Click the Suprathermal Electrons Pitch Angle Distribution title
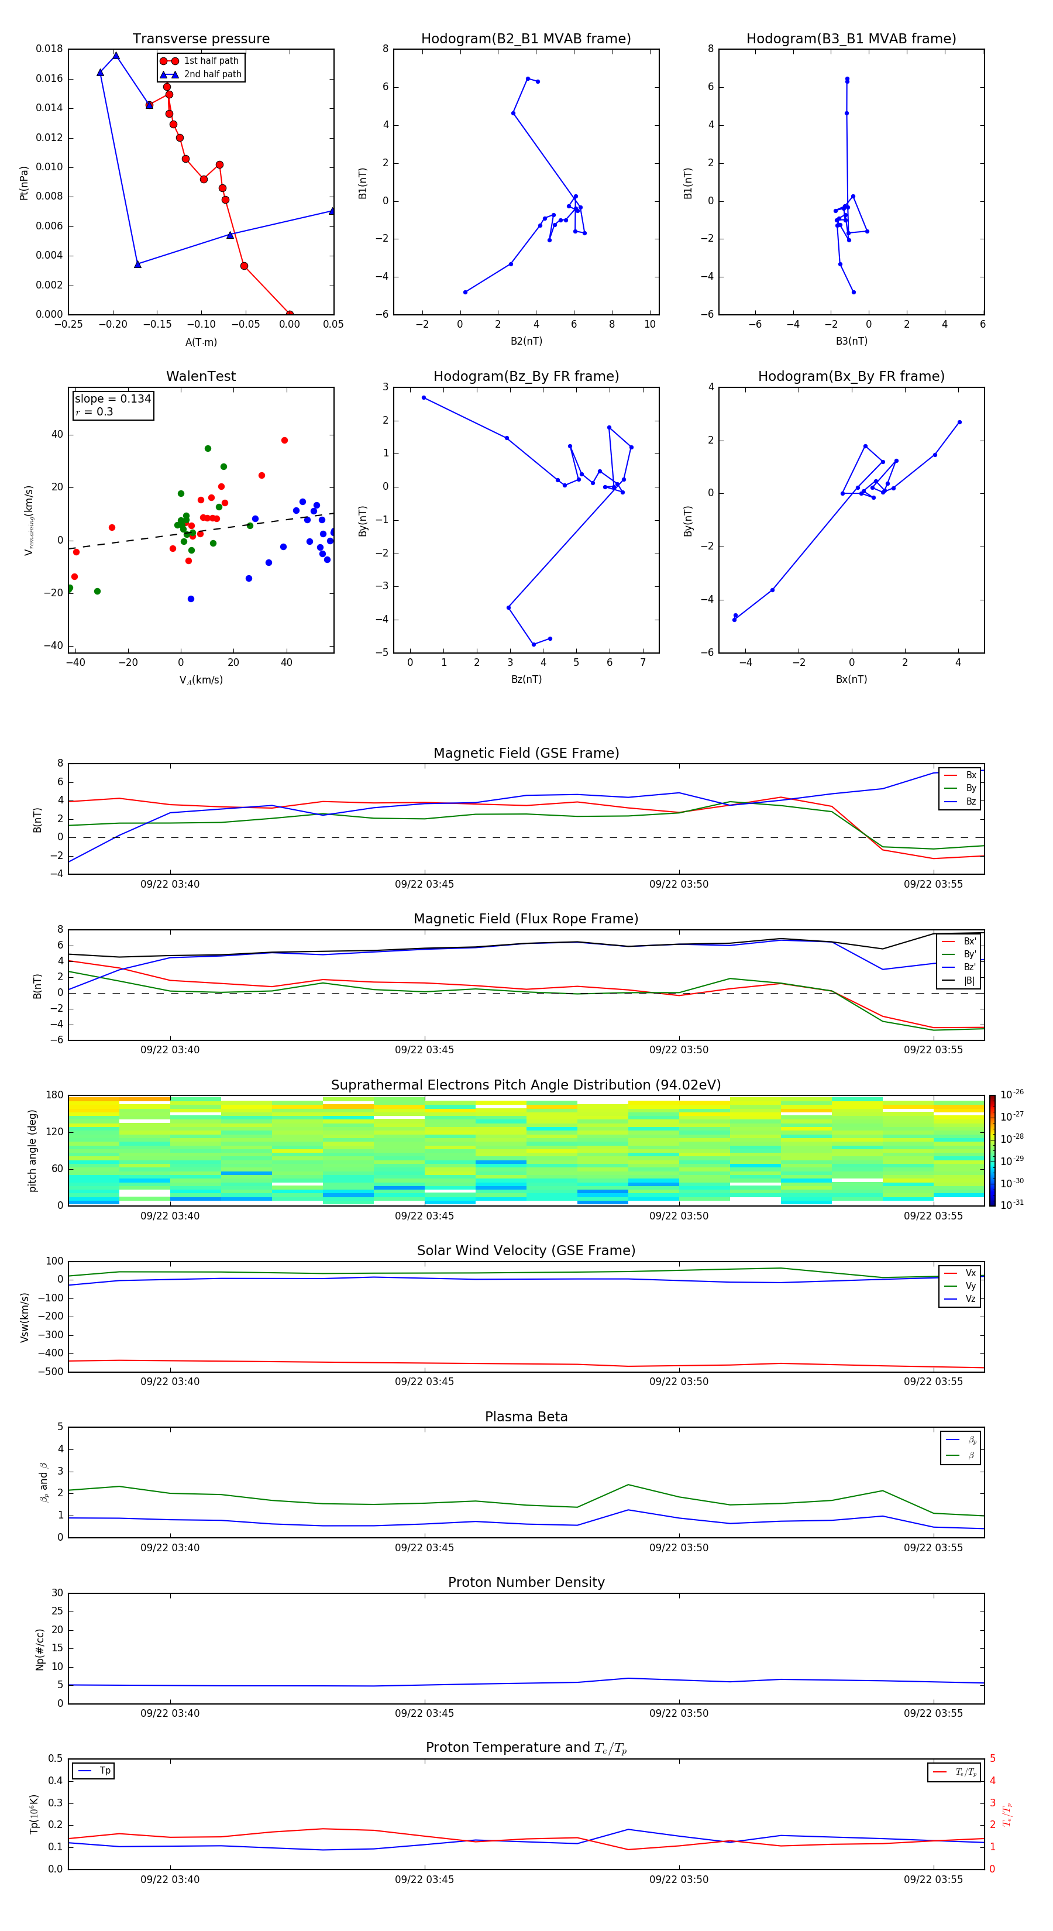This screenshot has height=1931, width=1053. pyautogui.click(x=526, y=1085)
